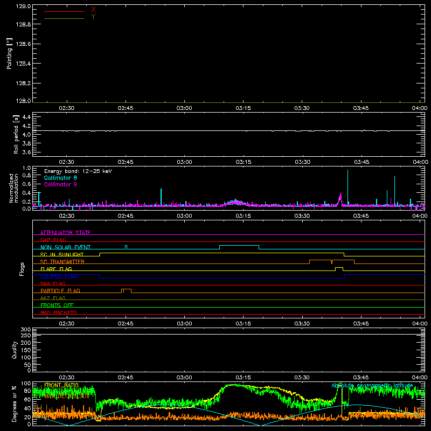431x431 pixels.
Task: Click the 4.4 tick on Roll period axis
Action: [x=26, y=117]
